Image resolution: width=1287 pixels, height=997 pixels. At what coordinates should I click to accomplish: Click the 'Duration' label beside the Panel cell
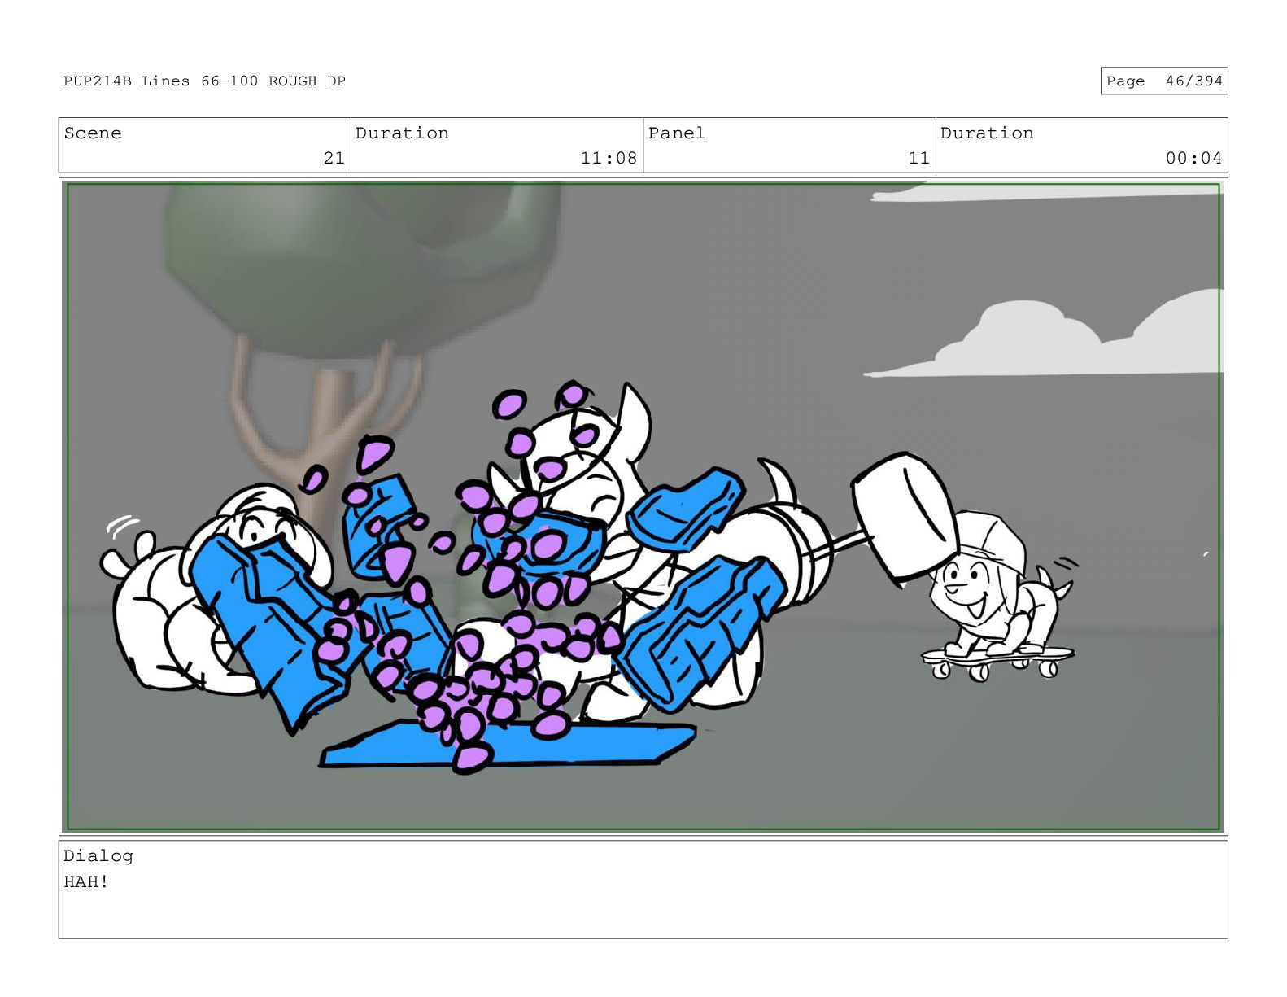(987, 133)
